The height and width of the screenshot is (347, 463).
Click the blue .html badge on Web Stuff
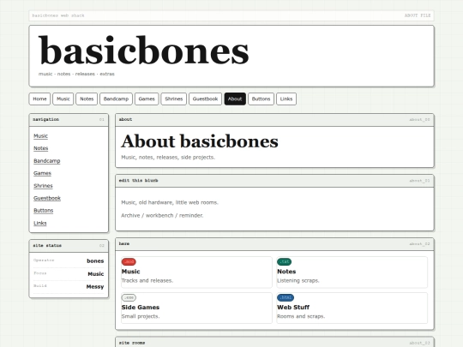[x=286, y=297]
